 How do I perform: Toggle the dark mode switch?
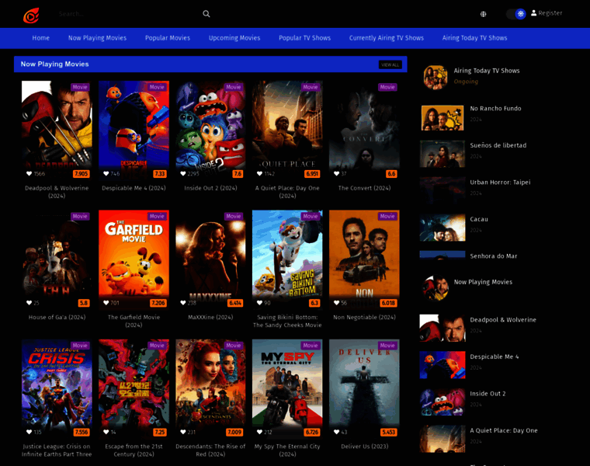tap(516, 14)
